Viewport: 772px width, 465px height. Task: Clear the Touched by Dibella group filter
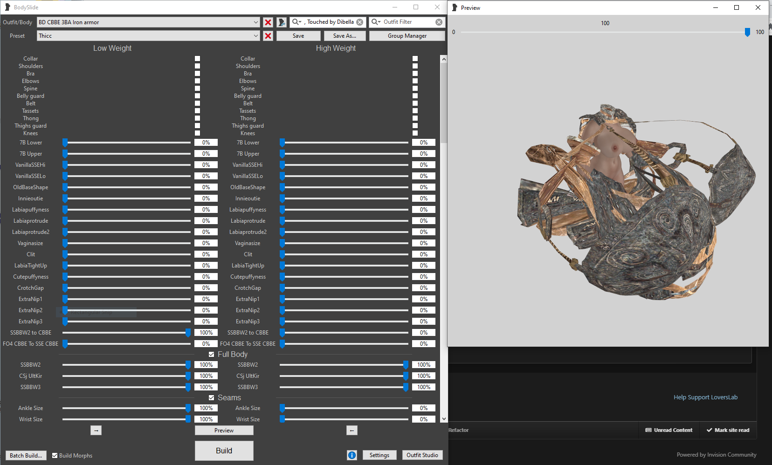pyautogui.click(x=360, y=22)
